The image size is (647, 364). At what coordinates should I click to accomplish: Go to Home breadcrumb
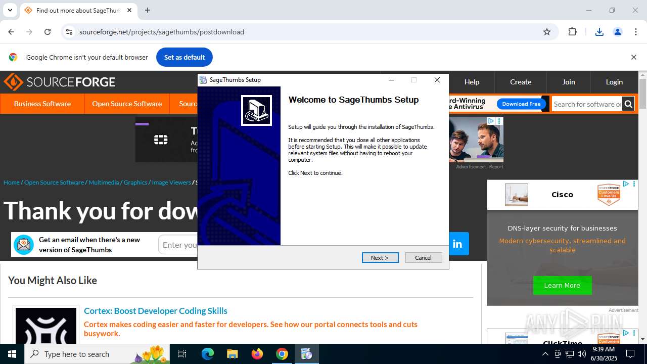coord(11,183)
